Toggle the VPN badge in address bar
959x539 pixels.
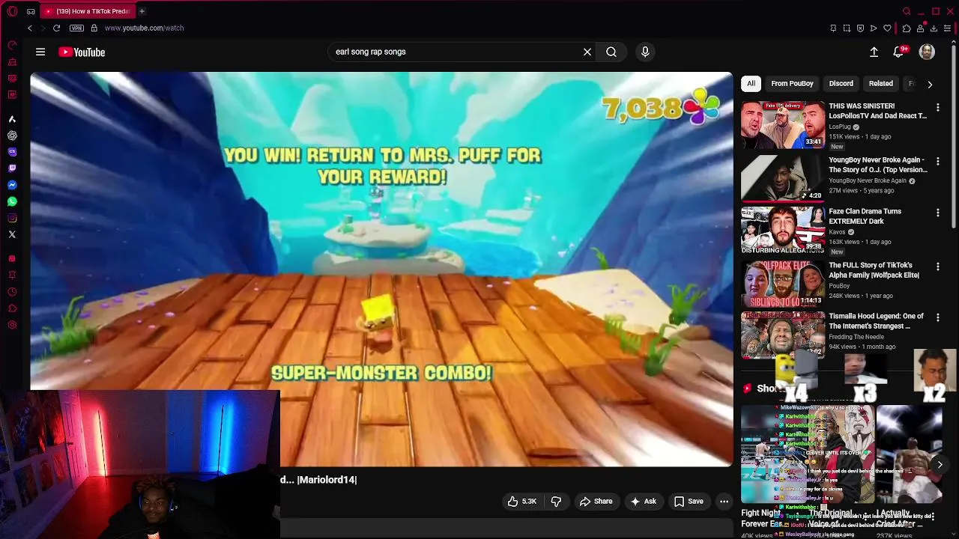point(76,28)
